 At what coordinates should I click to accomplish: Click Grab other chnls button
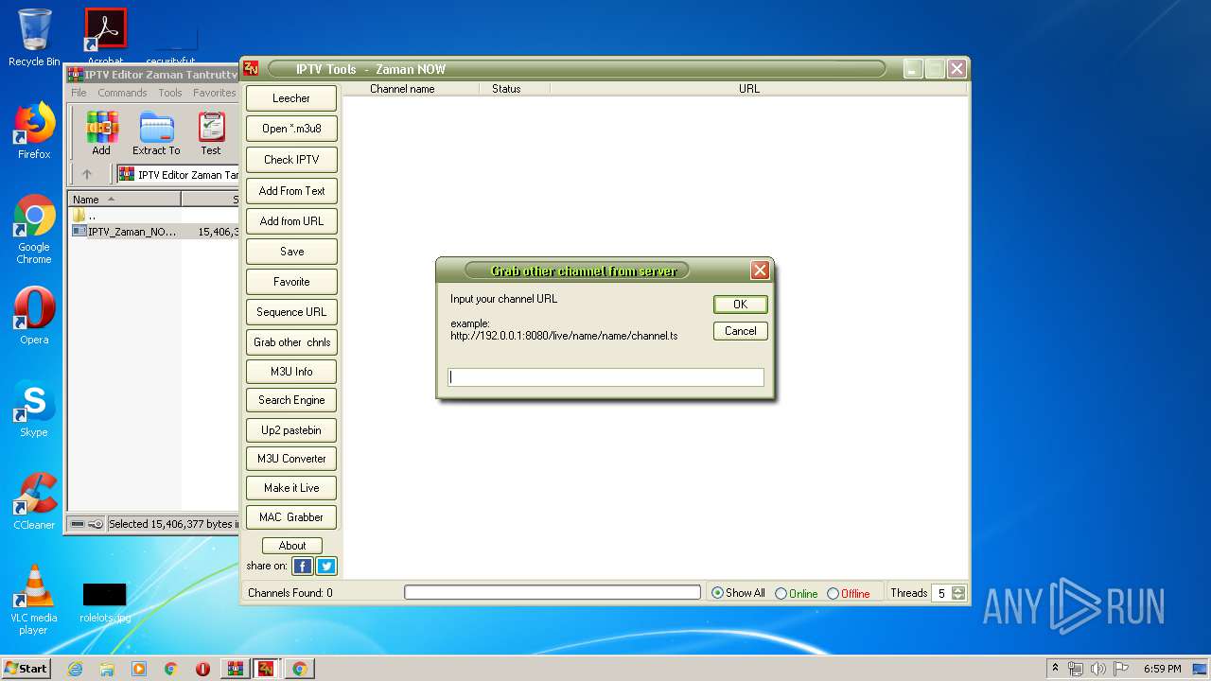point(291,342)
